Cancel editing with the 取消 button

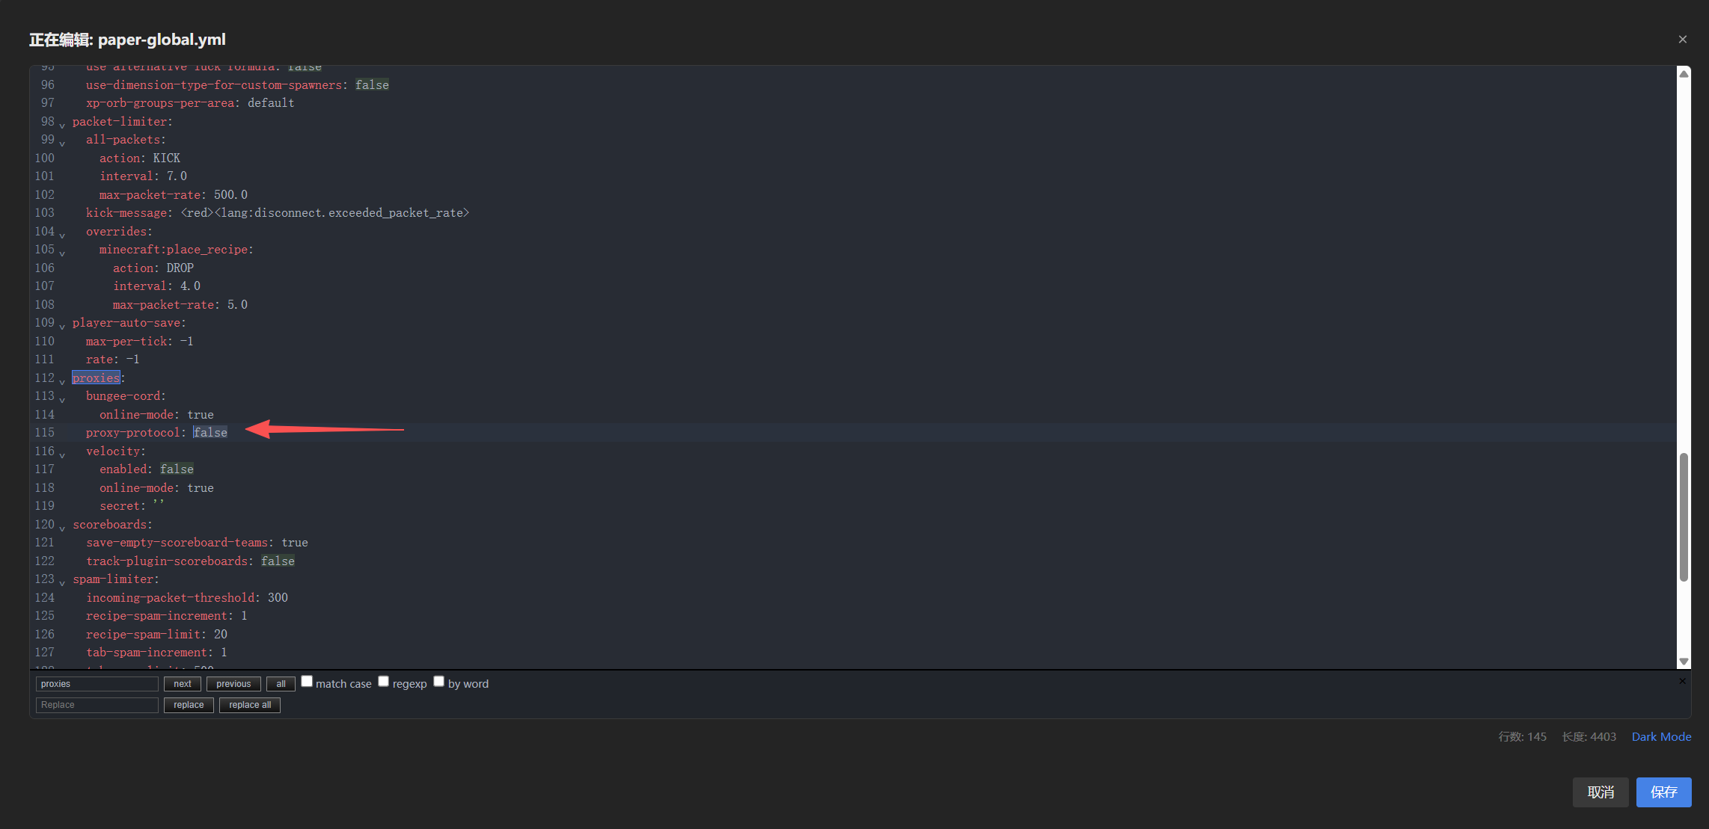(1601, 792)
